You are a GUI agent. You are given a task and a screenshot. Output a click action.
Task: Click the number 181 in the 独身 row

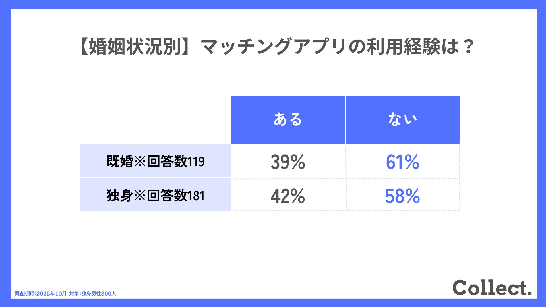click(x=196, y=196)
